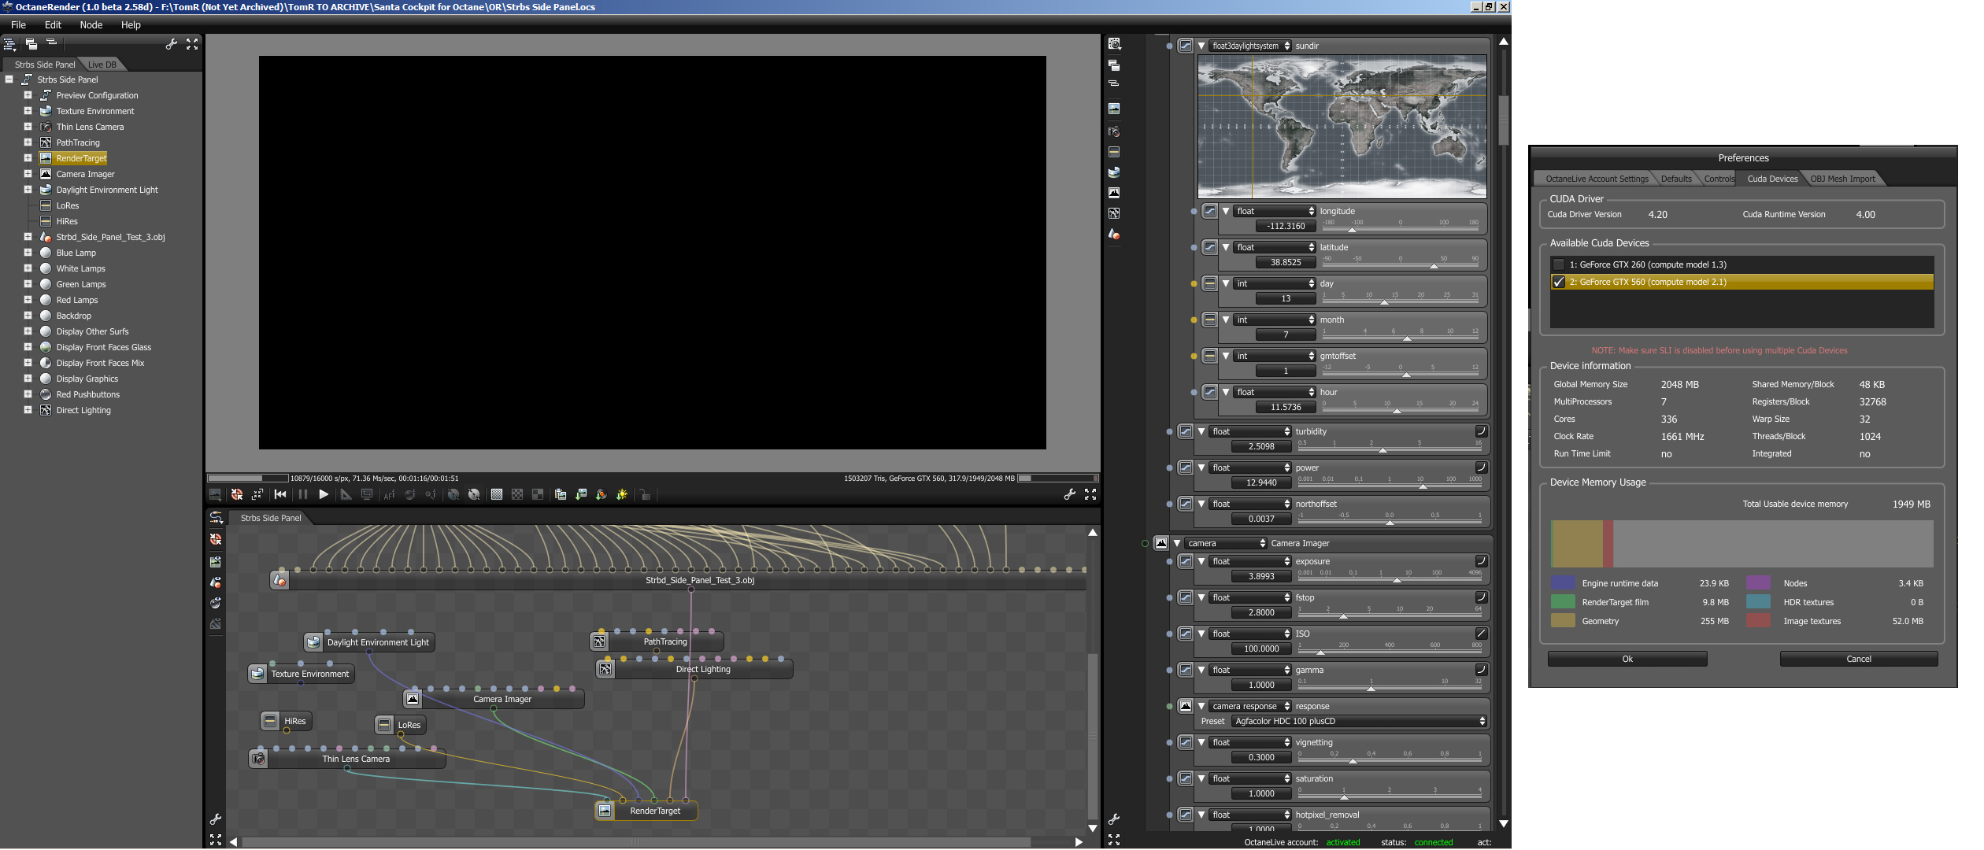The width and height of the screenshot is (1984, 850).
Task: Click the Play render button
Action: [324, 495]
